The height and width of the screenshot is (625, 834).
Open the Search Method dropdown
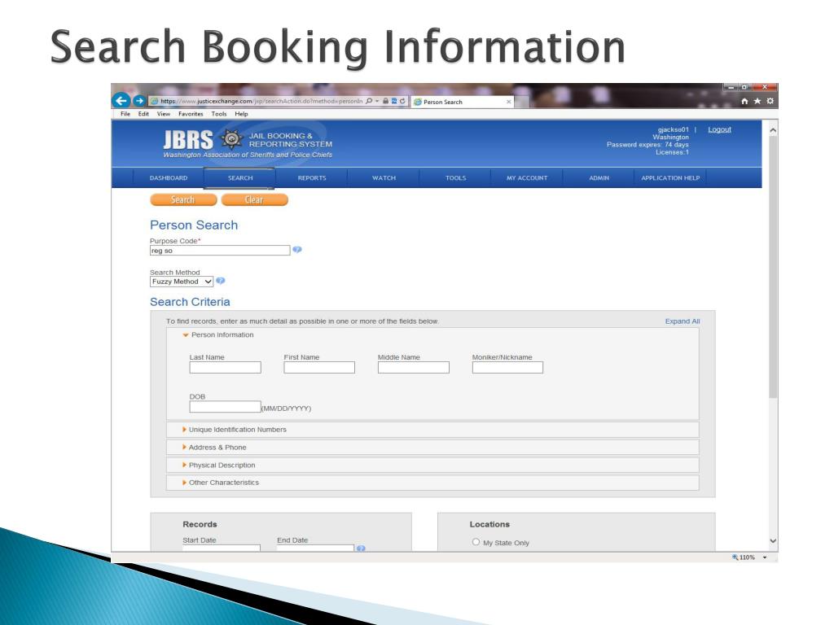(x=182, y=282)
